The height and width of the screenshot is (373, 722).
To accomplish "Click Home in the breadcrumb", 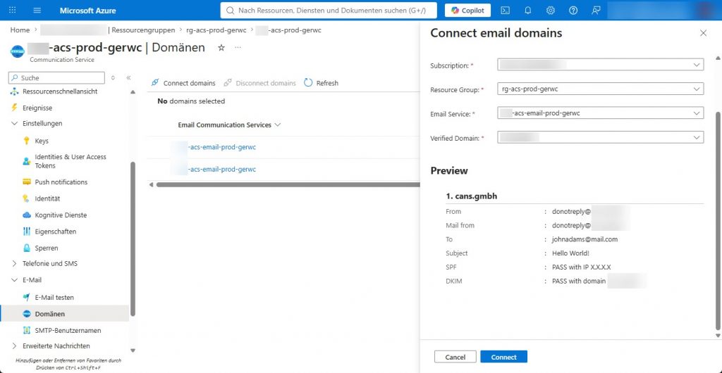I will click(x=20, y=30).
